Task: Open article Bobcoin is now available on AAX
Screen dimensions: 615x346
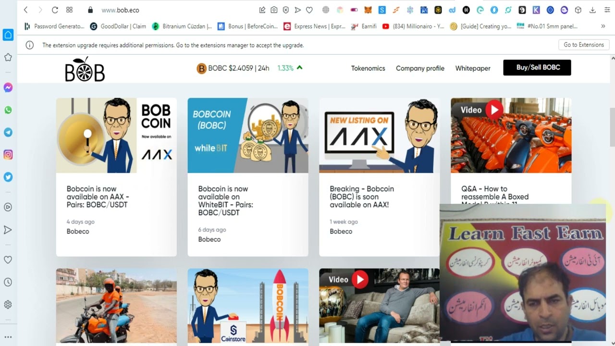Action: point(98,197)
